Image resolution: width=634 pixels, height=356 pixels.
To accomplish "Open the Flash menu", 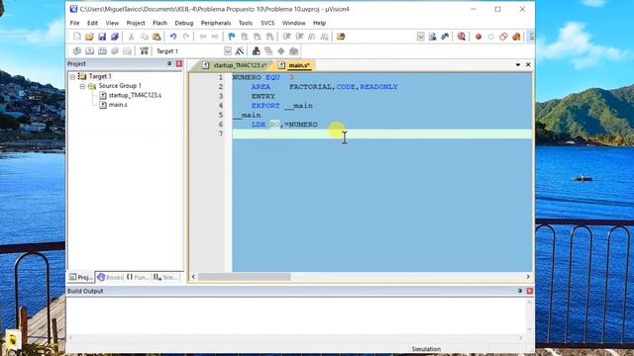I will (159, 23).
